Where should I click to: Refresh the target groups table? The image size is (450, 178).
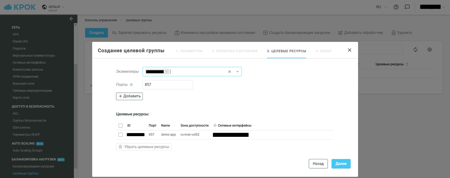pos(415,49)
